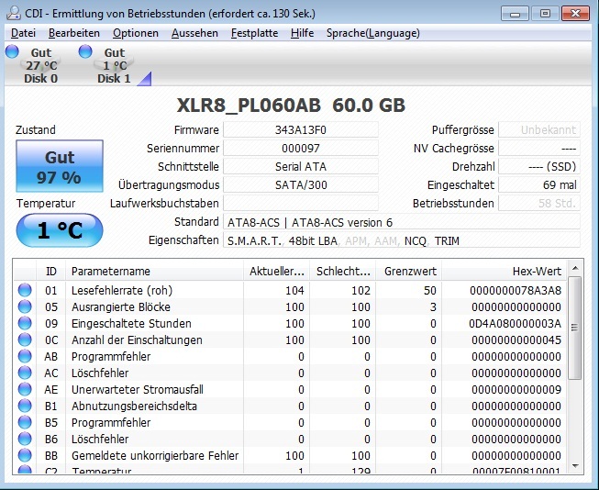Viewport: 599px width, 490px height.
Task: Click the Gut 97 % health status button
Action: coord(60,166)
